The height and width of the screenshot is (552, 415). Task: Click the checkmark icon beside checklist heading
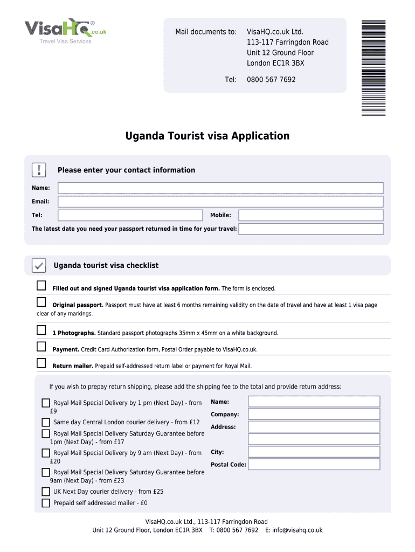(x=39, y=265)
